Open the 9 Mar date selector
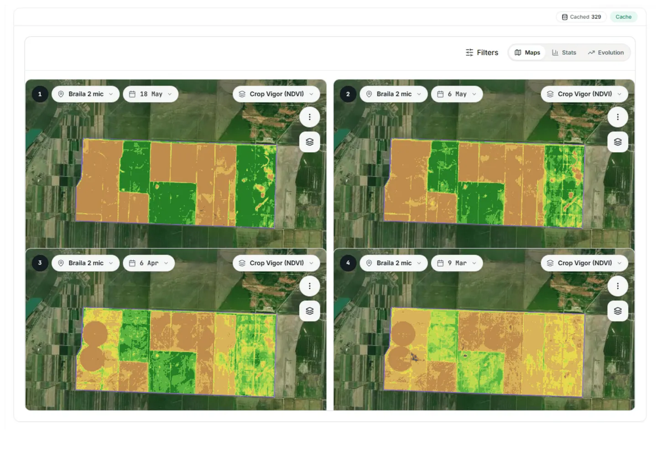The image size is (657, 464). coord(457,263)
